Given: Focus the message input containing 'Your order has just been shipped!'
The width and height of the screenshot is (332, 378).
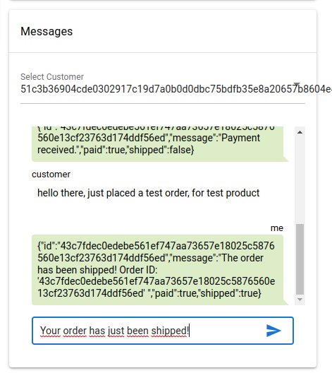Looking at the screenshot, I should click(x=163, y=331).
